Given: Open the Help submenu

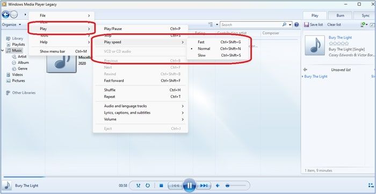Looking at the screenshot, I should click(62, 42).
